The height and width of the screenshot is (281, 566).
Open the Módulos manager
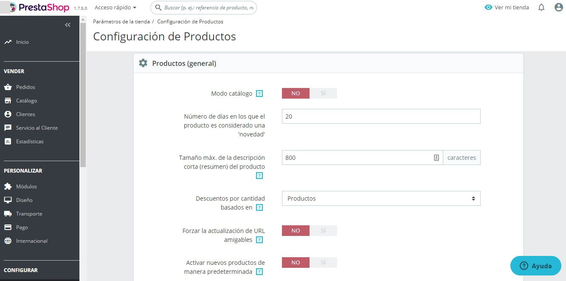[x=26, y=186]
